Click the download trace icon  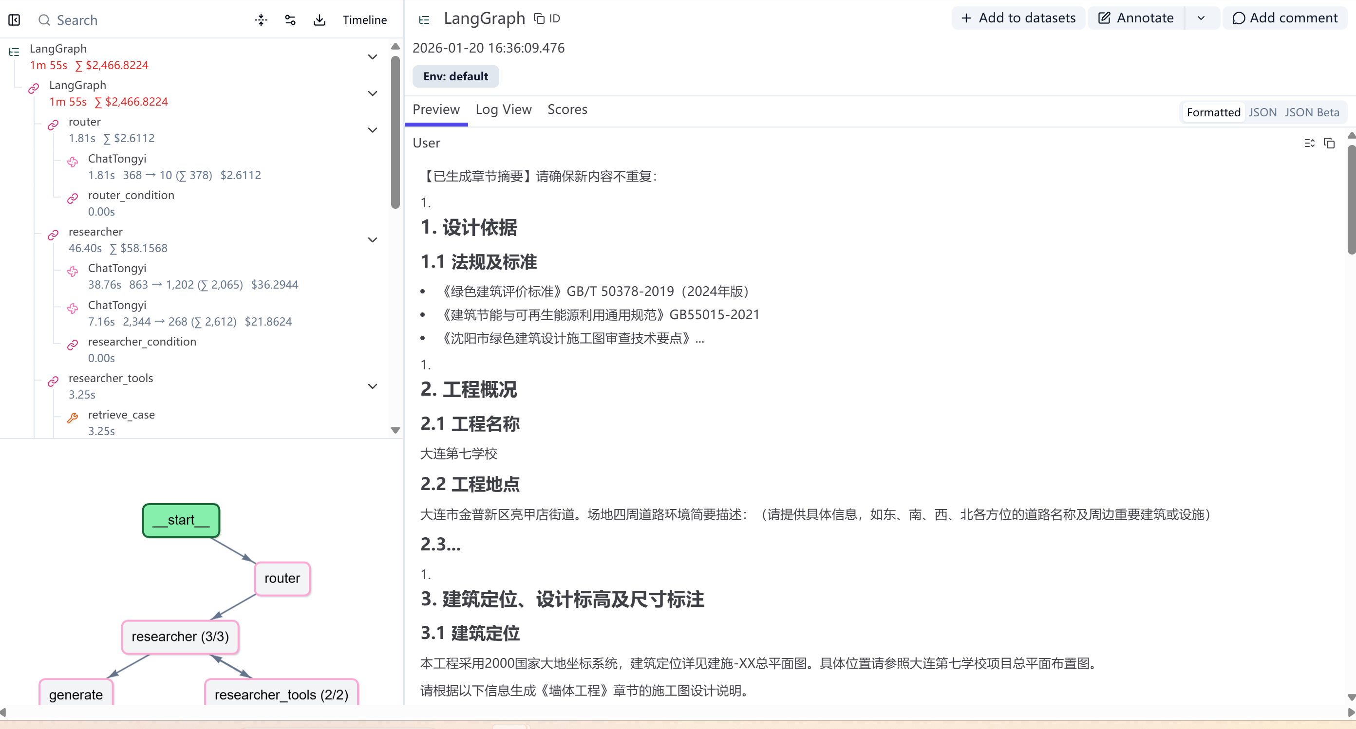(x=319, y=20)
